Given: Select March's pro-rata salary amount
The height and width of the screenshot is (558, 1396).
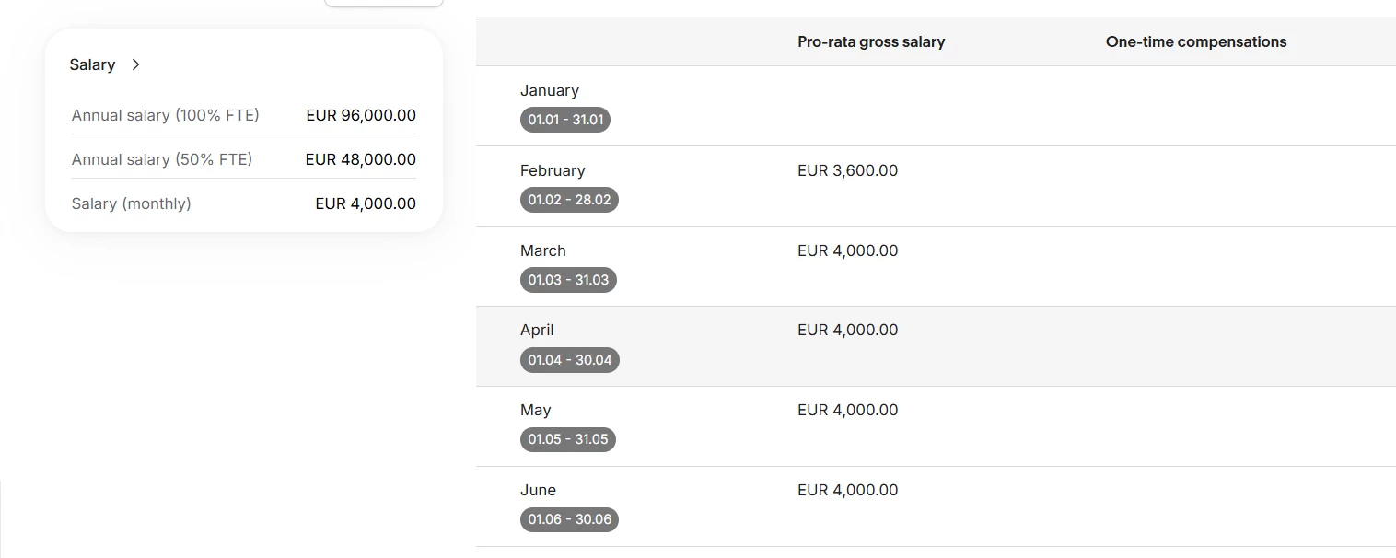Looking at the screenshot, I should 847,250.
